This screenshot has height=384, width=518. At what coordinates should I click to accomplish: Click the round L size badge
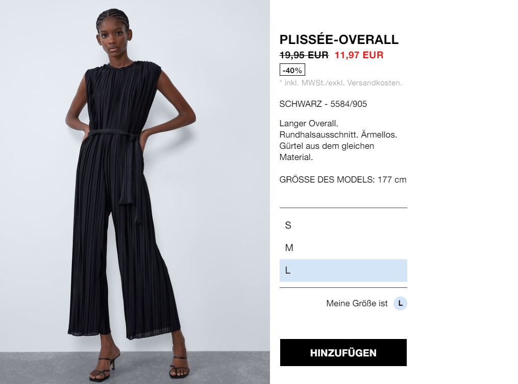[400, 303]
